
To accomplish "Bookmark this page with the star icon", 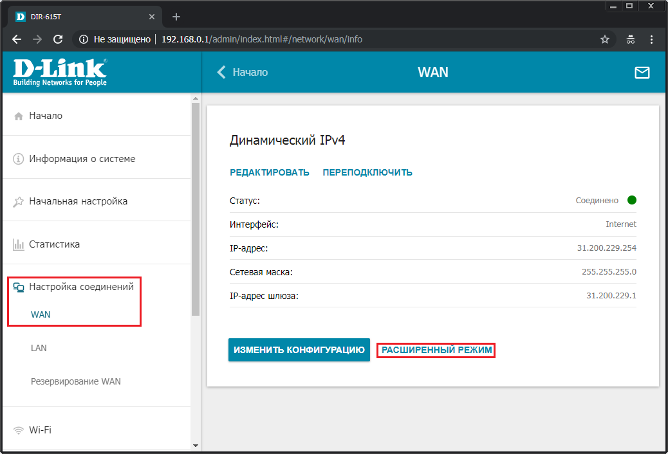I will [604, 40].
